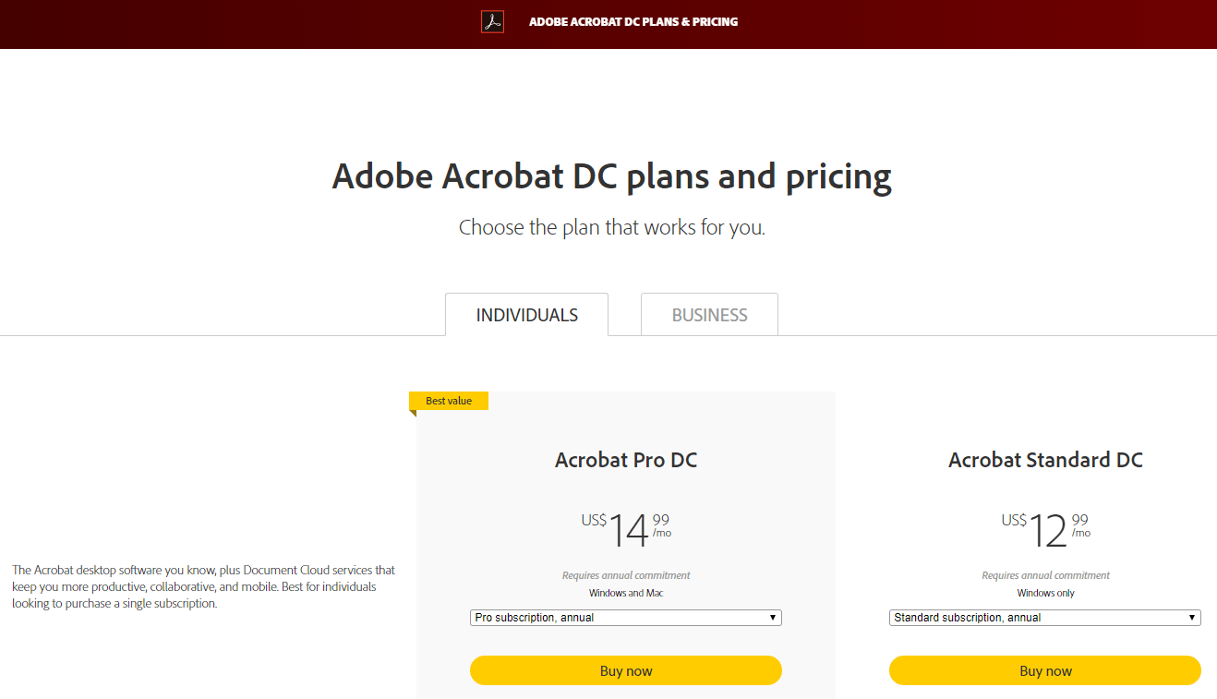Click the red PDF logo in the header

tap(492, 22)
